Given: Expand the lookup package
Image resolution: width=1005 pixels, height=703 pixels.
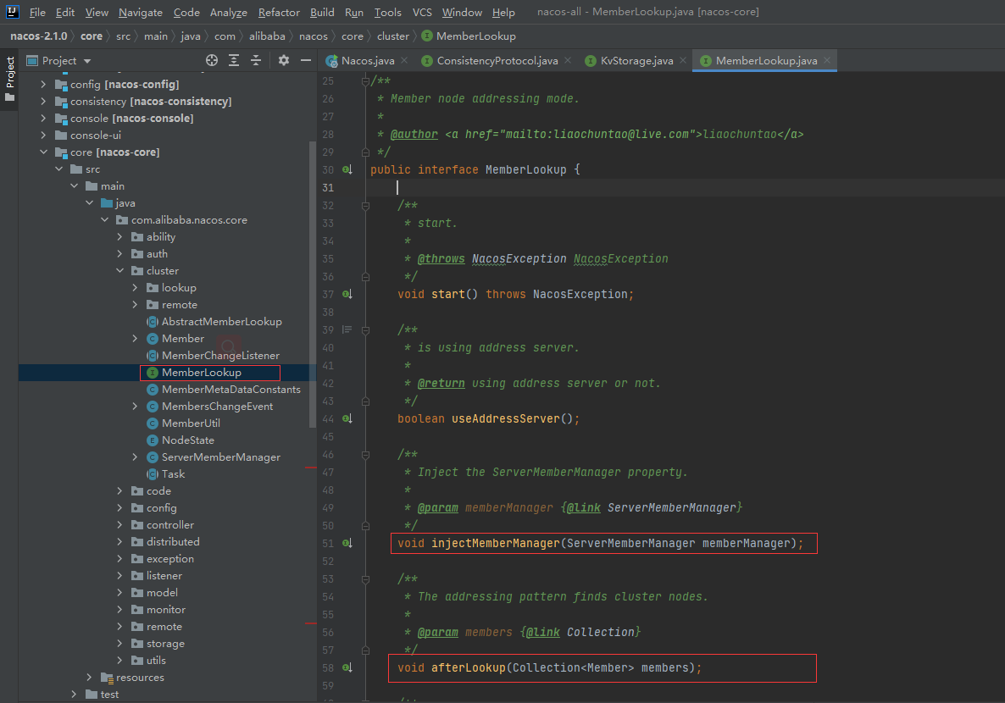Looking at the screenshot, I should (x=135, y=288).
